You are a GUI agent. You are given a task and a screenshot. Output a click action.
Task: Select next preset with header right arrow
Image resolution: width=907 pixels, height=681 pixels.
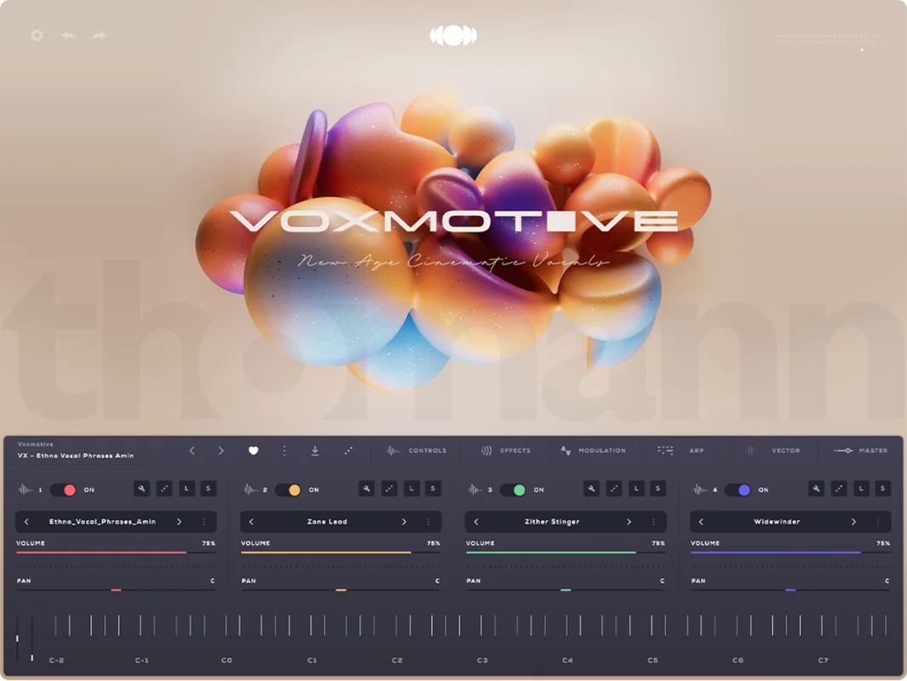[221, 450]
